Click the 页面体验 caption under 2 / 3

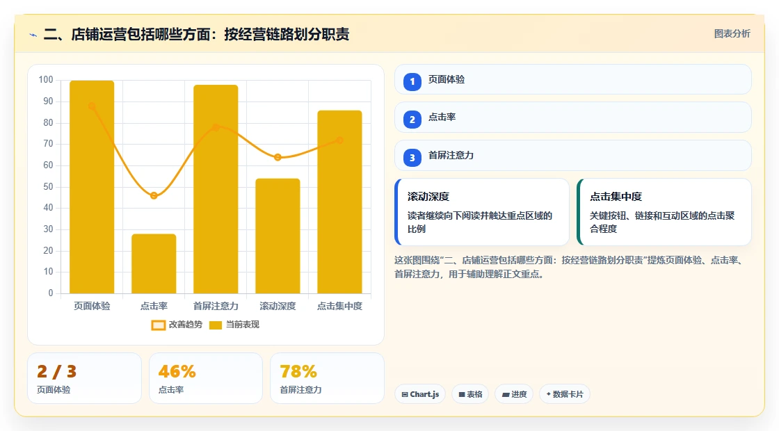(x=54, y=390)
